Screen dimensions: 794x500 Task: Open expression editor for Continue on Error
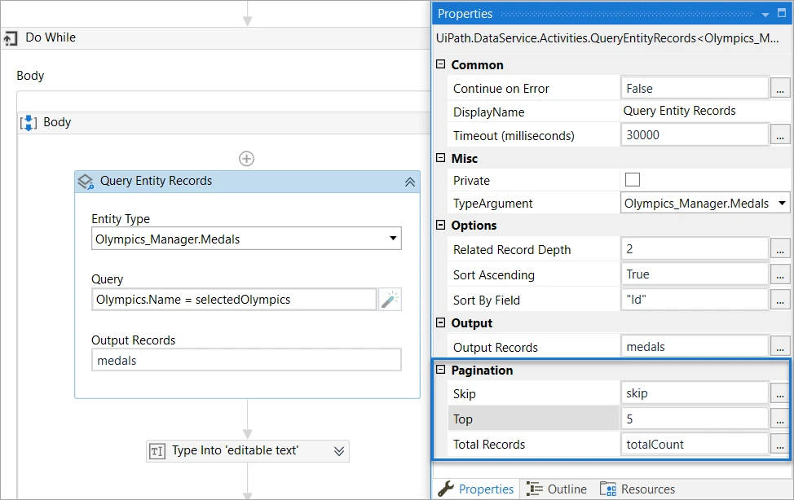pyautogui.click(x=780, y=89)
